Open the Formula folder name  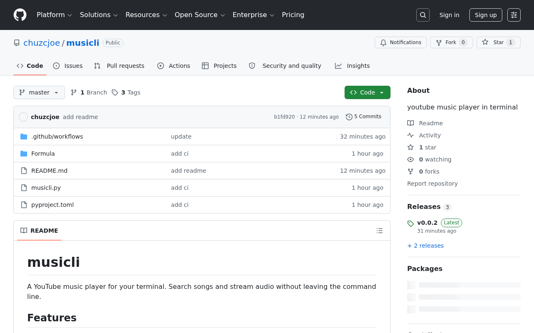[x=43, y=154]
